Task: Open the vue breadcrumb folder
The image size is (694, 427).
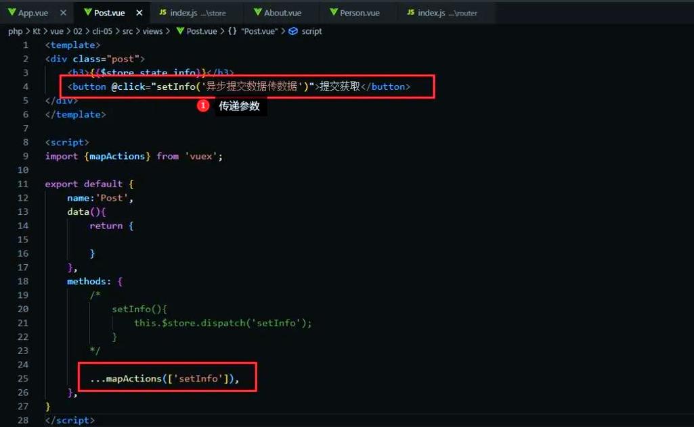Action: coord(57,31)
